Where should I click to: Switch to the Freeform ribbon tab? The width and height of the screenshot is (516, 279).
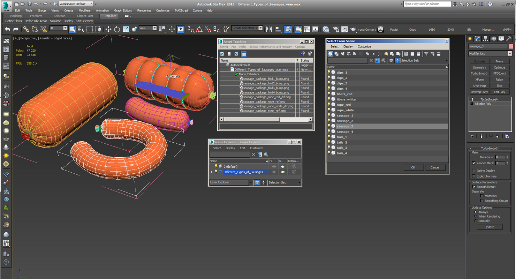tap(36, 16)
